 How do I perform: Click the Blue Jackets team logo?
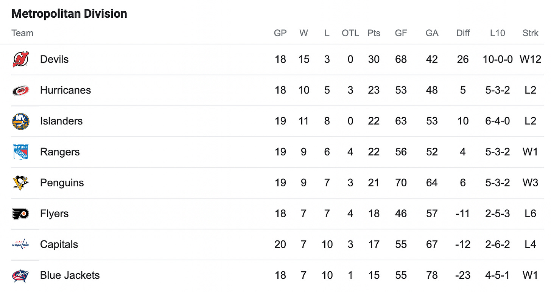(x=20, y=275)
